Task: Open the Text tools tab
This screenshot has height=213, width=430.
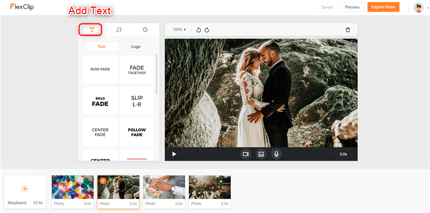Action: click(x=92, y=29)
